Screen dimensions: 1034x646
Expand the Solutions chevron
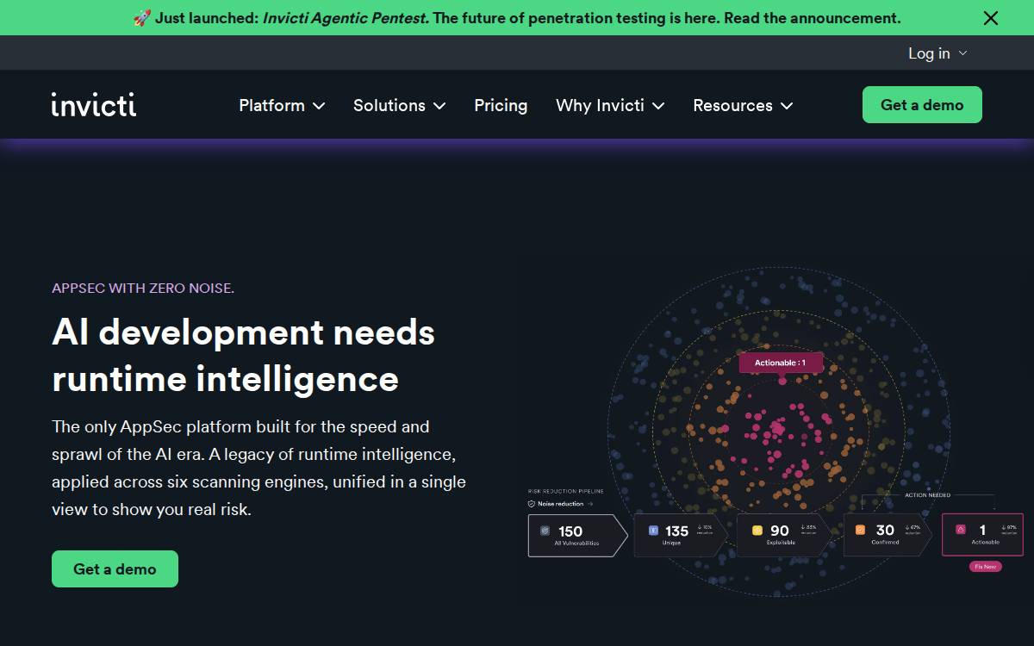439,106
